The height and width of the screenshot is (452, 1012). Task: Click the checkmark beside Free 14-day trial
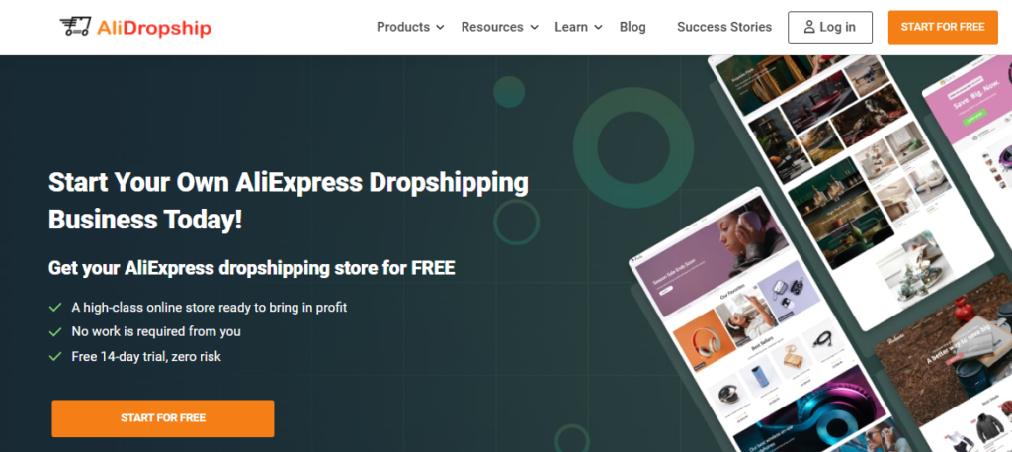55,356
